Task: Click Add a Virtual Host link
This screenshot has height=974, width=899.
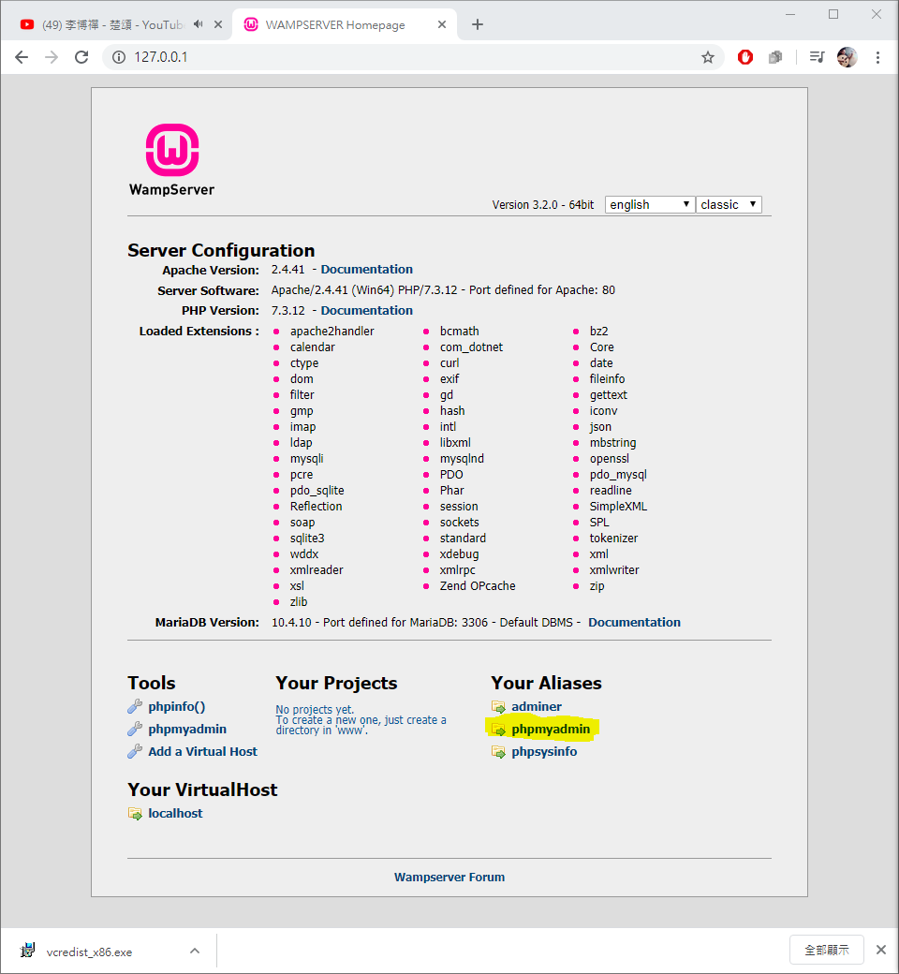Action: coord(202,751)
